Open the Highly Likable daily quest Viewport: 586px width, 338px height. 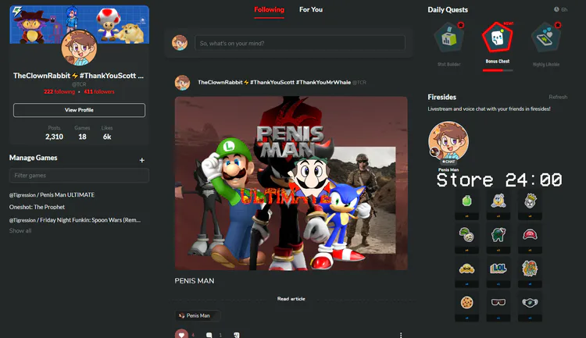pyautogui.click(x=546, y=37)
